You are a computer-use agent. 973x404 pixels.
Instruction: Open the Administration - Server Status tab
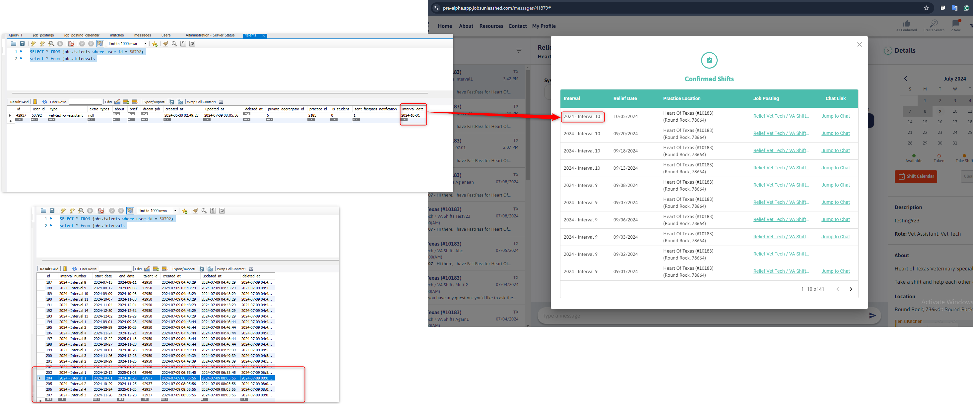click(x=210, y=35)
